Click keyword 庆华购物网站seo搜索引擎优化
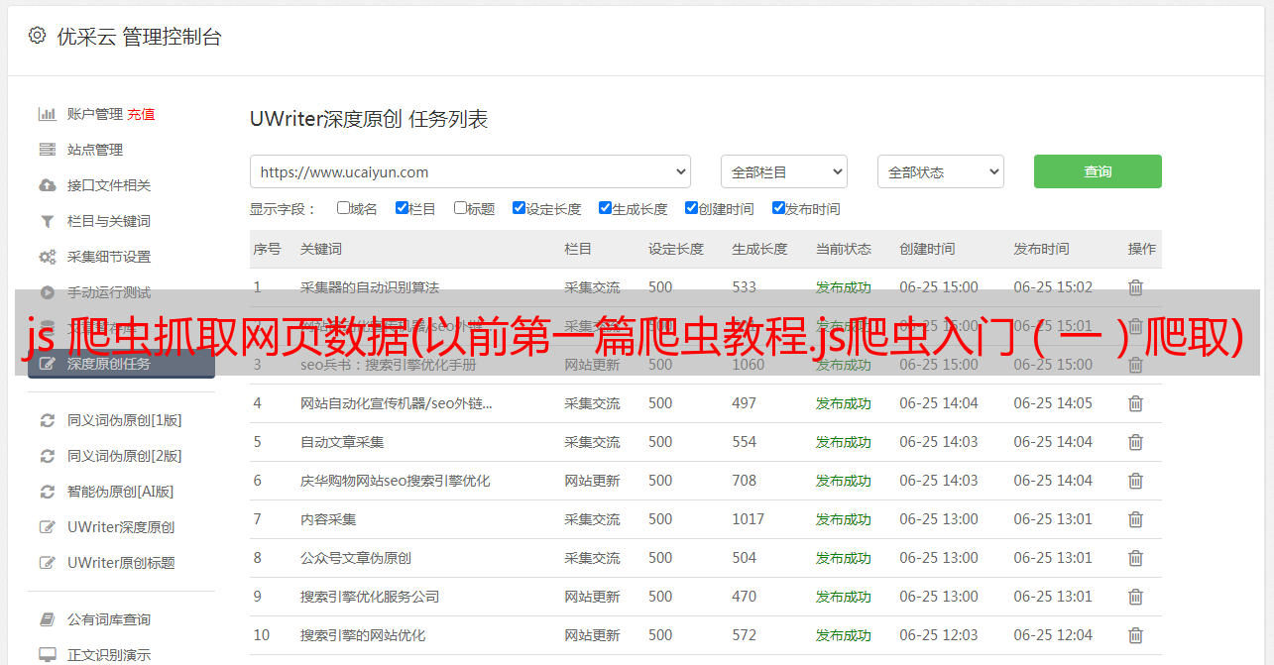 click(396, 481)
